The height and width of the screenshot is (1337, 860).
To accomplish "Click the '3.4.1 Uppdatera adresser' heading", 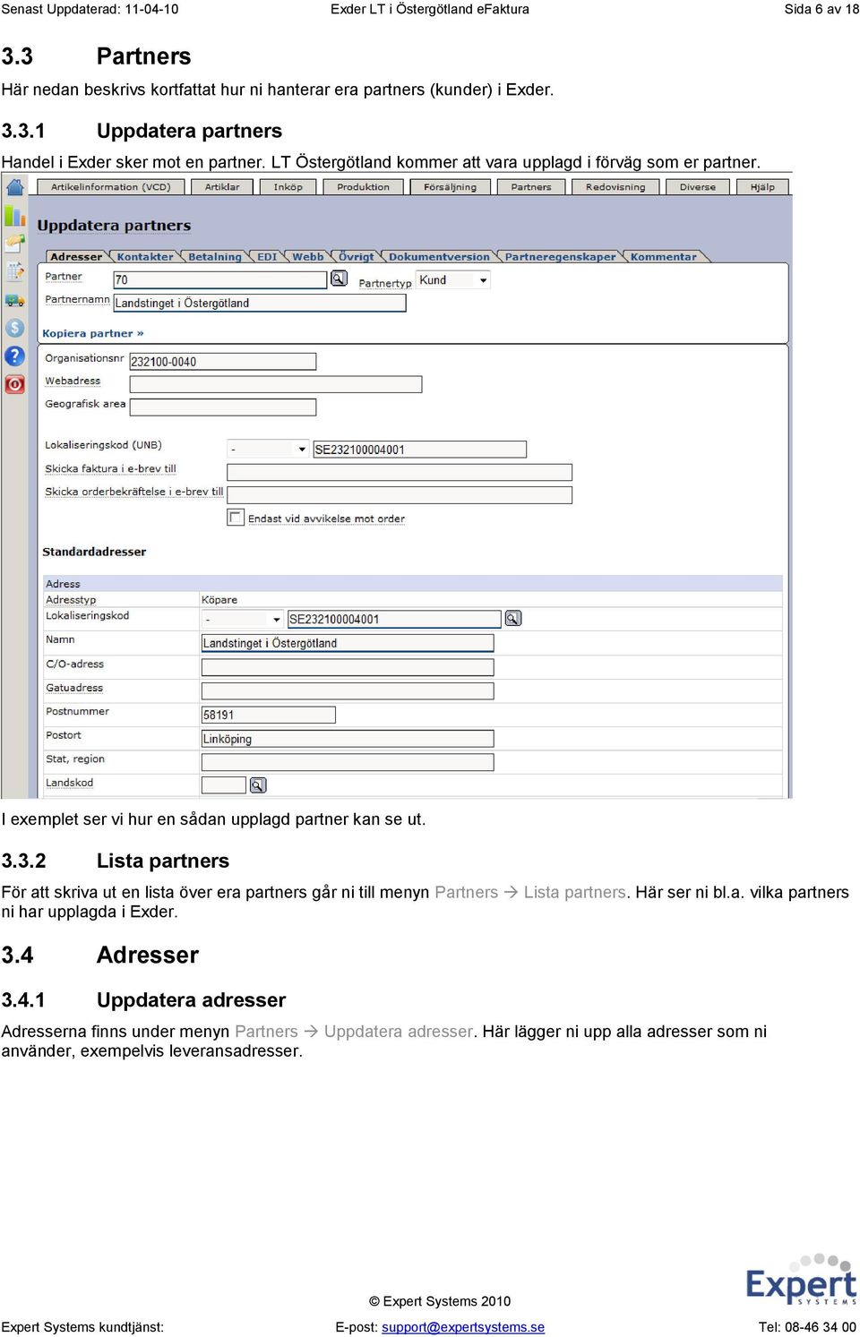I will point(143,1000).
